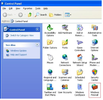
Task: Open Network Connections icon
Action: [x=65, y=60]
